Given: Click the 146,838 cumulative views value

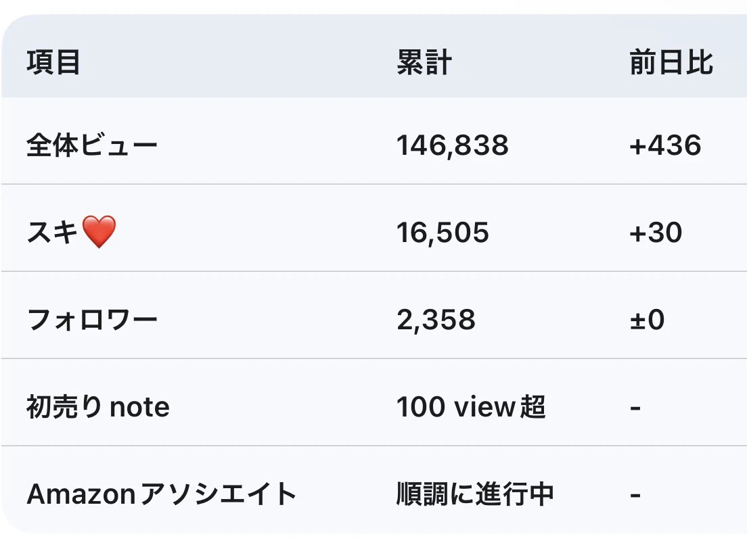Looking at the screenshot, I should coord(453,145).
